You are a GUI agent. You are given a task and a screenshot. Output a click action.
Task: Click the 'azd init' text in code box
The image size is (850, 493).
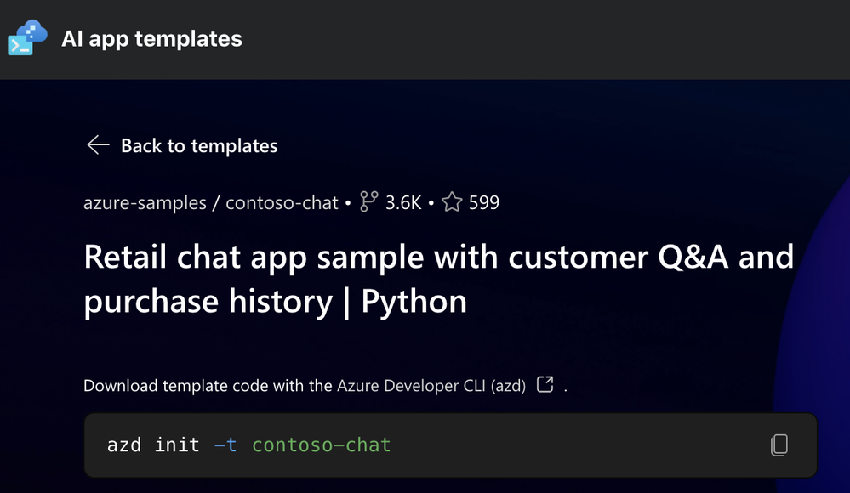pyautogui.click(x=153, y=445)
